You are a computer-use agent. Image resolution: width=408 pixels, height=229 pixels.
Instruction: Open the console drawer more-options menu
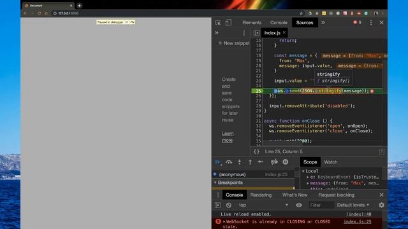click(x=218, y=195)
